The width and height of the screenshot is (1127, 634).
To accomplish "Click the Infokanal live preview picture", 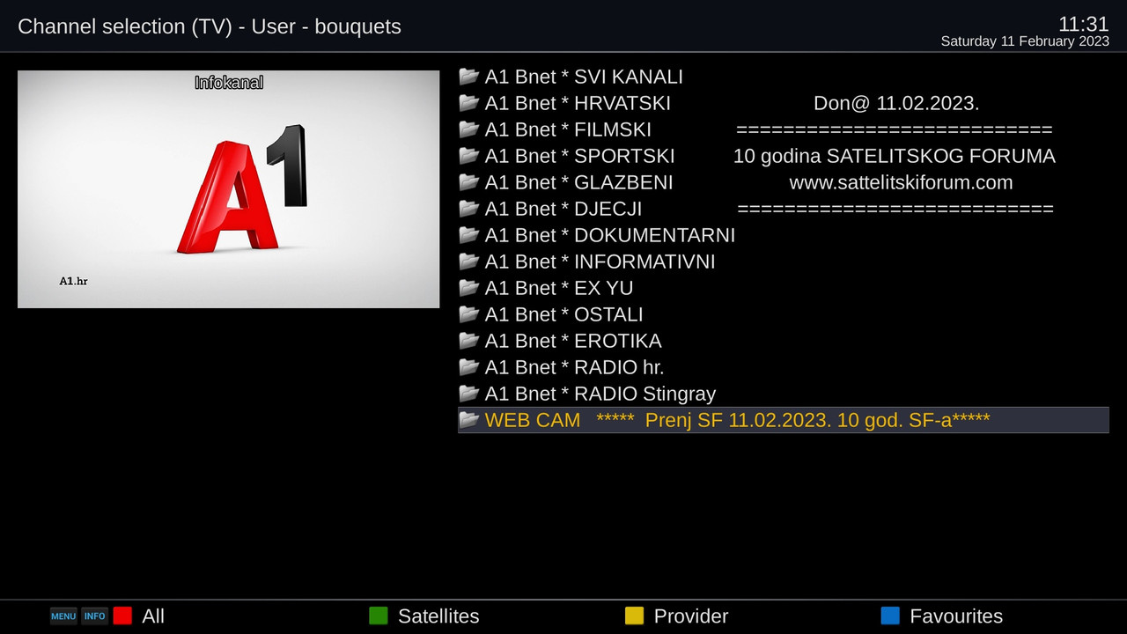I will pyautogui.click(x=228, y=189).
